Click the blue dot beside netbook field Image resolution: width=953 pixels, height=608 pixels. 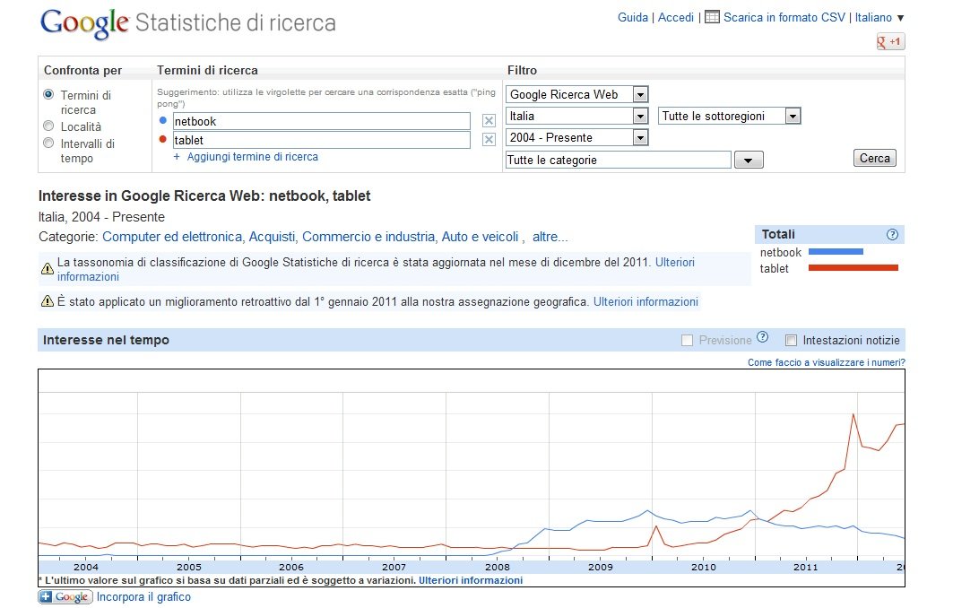[x=163, y=120]
